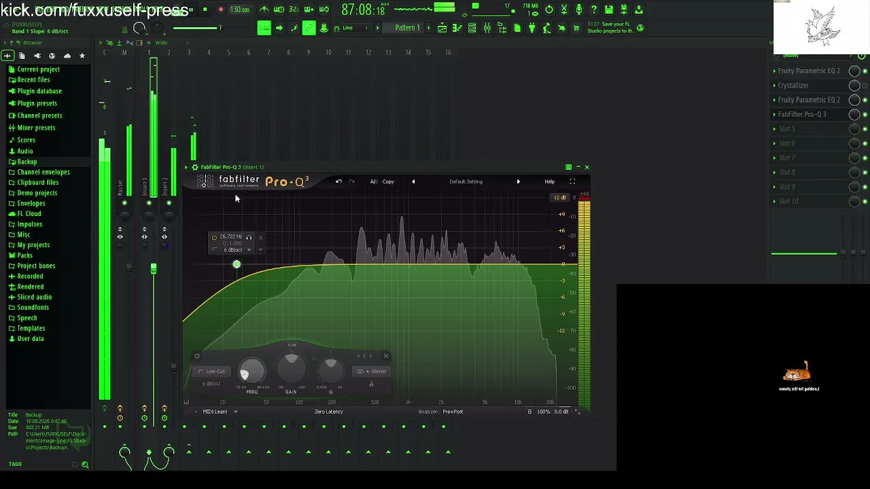The width and height of the screenshot is (870, 489).
Task: Click the help question mark icon
Action: click(x=594, y=10)
